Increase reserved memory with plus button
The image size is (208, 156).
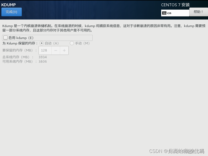pyautogui.click(x=64, y=50)
